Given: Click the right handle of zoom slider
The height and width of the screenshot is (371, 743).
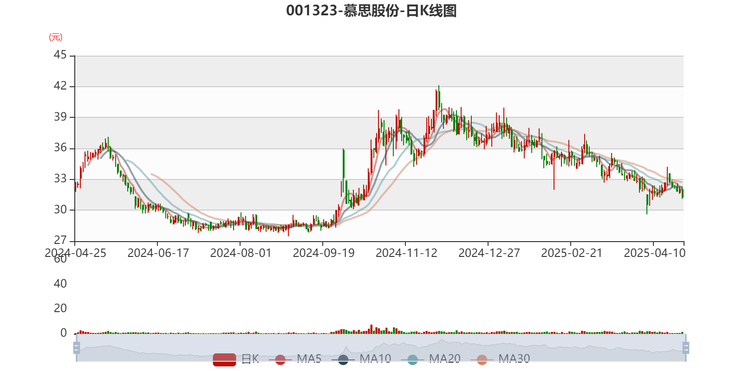Looking at the screenshot, I should (686, 348).
